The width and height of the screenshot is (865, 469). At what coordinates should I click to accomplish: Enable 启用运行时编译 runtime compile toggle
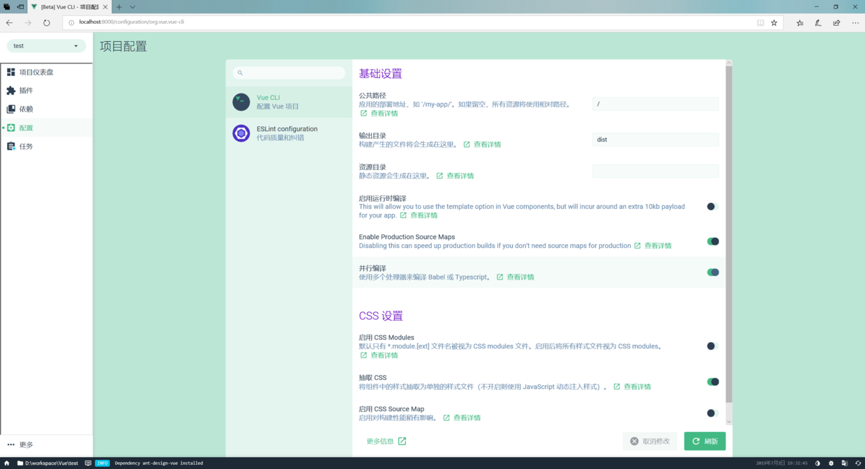pos(712,206)
